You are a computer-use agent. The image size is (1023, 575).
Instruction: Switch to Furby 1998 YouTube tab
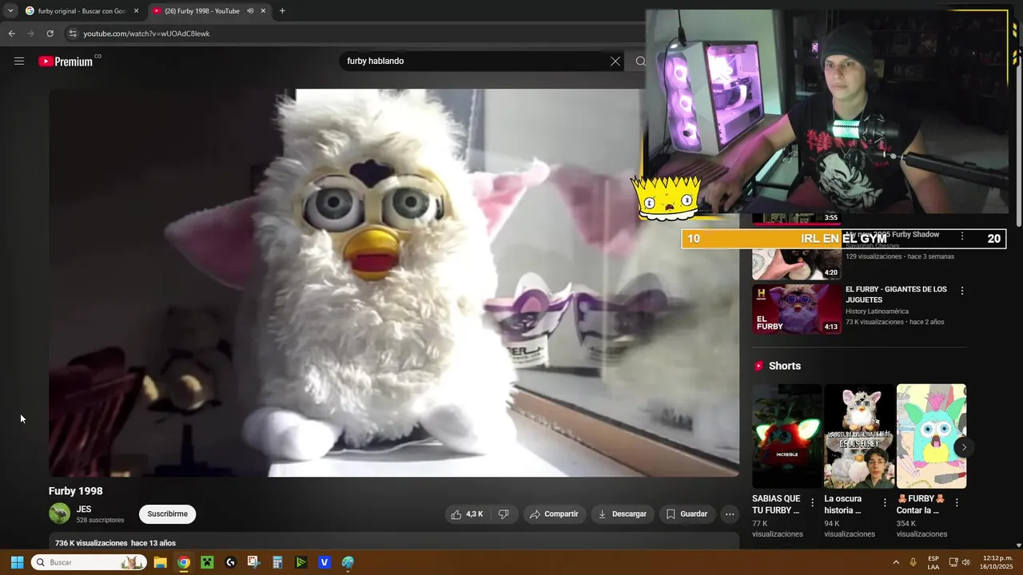pos(209,11)
